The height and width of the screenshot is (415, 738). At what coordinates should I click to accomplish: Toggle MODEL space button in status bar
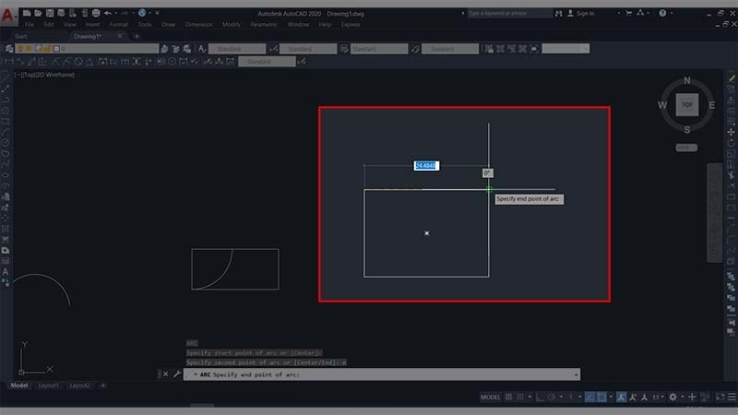[x=491, y=397]
